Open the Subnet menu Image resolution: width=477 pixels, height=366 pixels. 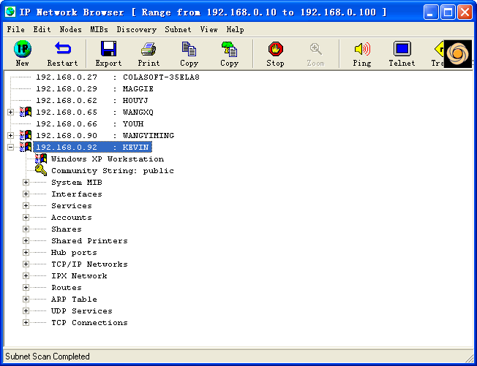click(178, 29)
